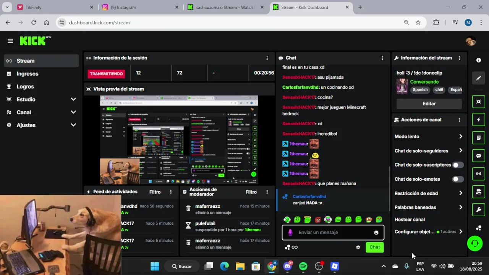Open Modo lento options arrow
This screenshot has height=275, width=489.
click(460, 136)
